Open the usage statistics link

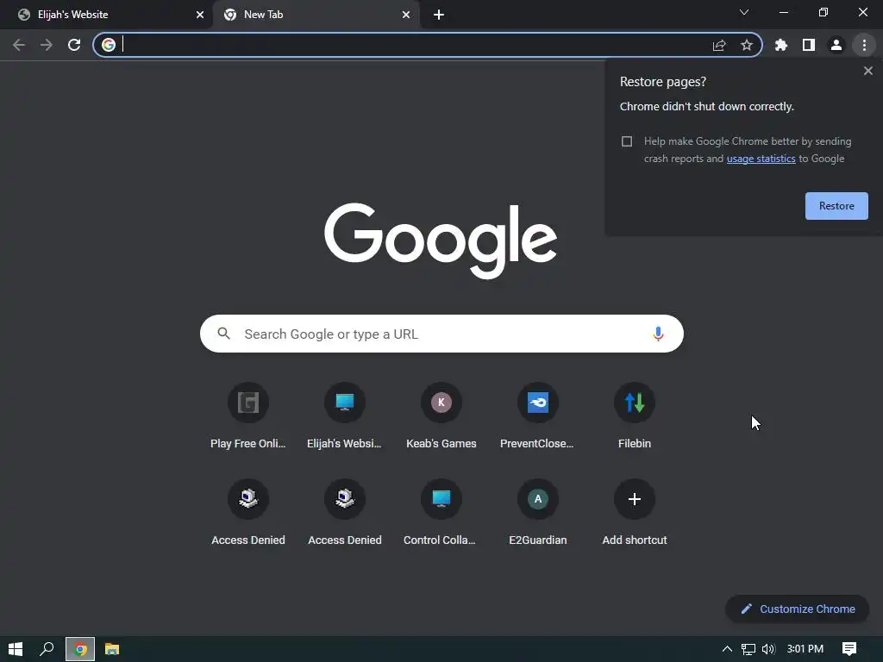click(x=761, y=159)
